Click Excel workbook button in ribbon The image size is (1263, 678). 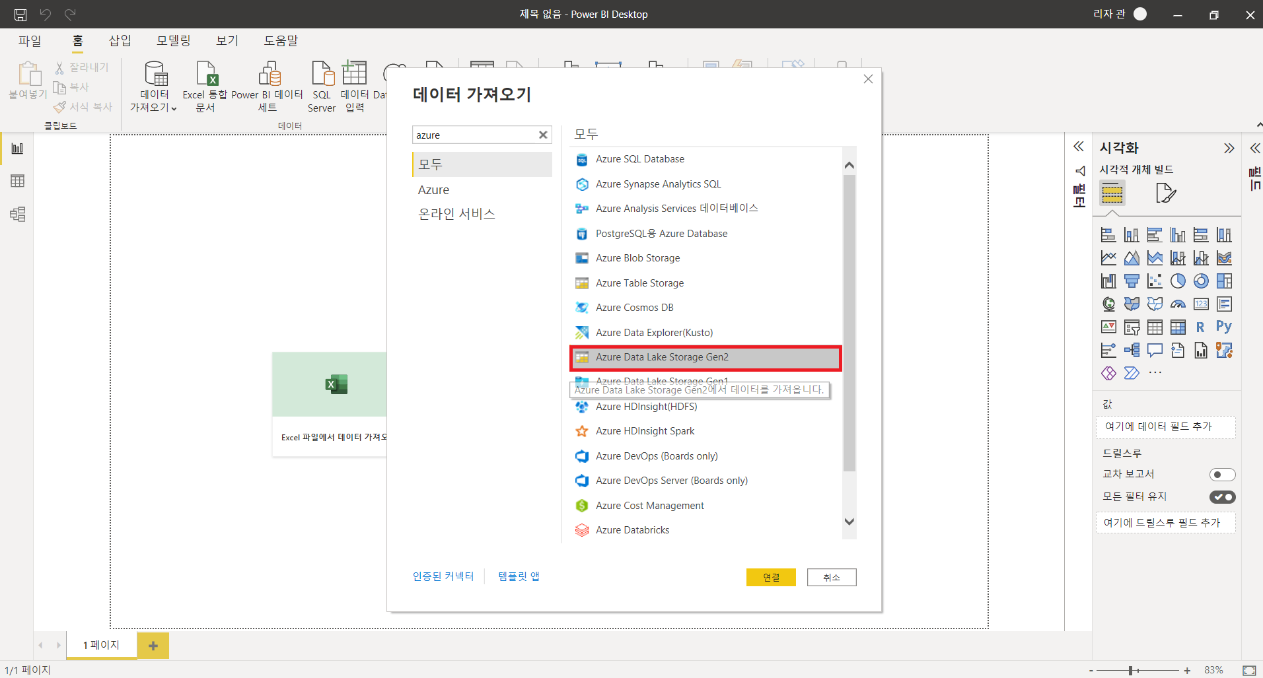[205, 86]
